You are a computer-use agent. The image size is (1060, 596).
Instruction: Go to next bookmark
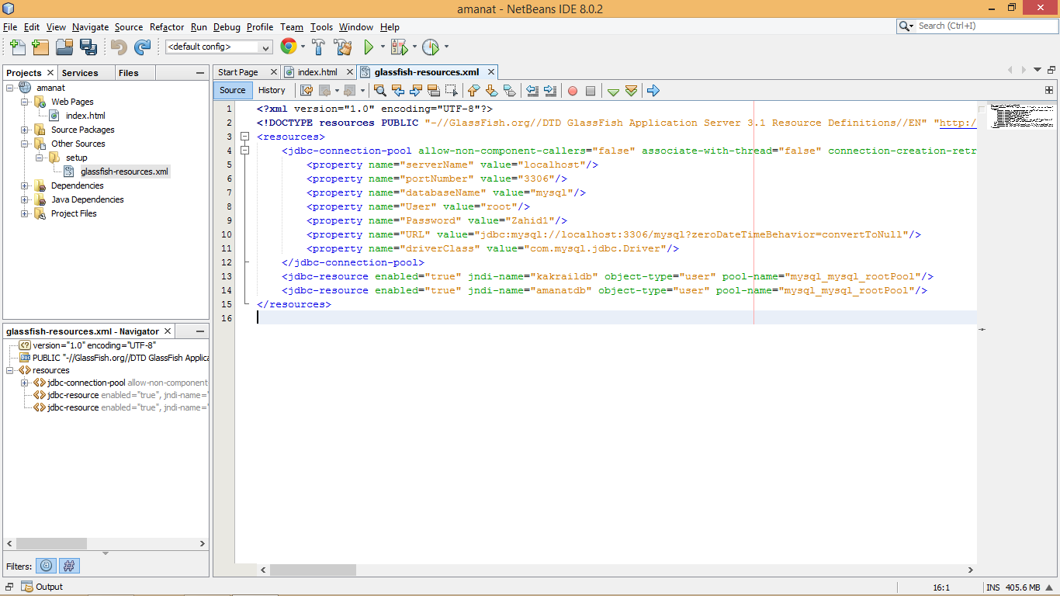[x=491, y=91]
